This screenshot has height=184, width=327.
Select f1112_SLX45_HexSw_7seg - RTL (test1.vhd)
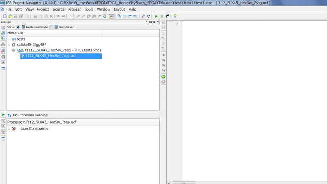[x=63, y=50]
